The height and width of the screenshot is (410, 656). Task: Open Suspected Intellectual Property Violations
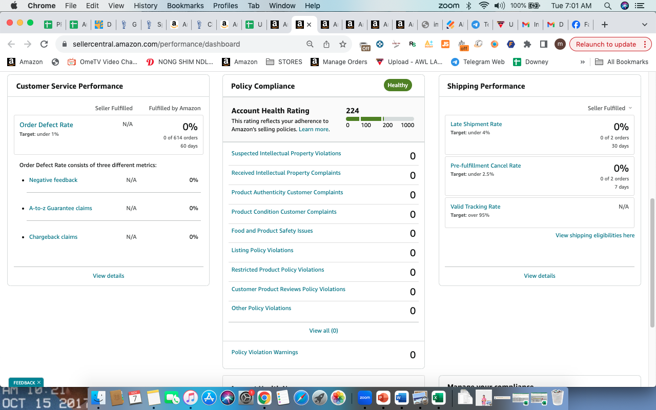(x=286, y=153)
